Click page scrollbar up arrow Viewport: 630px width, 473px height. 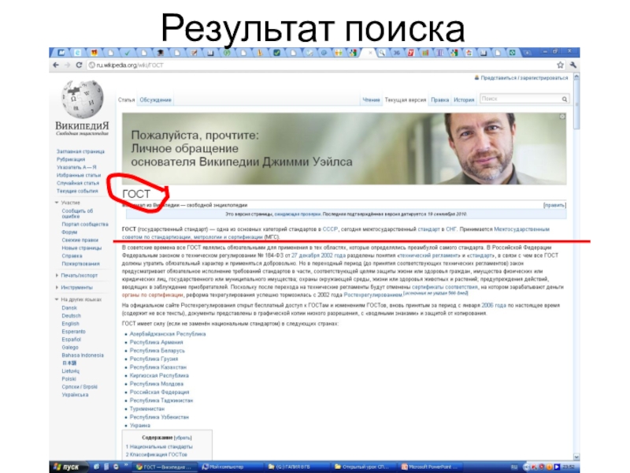(x=576, y=76)
